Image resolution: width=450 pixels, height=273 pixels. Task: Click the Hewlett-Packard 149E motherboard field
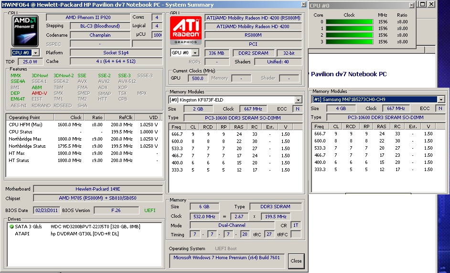[98, 189]
